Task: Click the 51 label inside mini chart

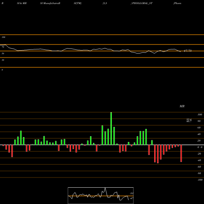Action: point(131,193)
